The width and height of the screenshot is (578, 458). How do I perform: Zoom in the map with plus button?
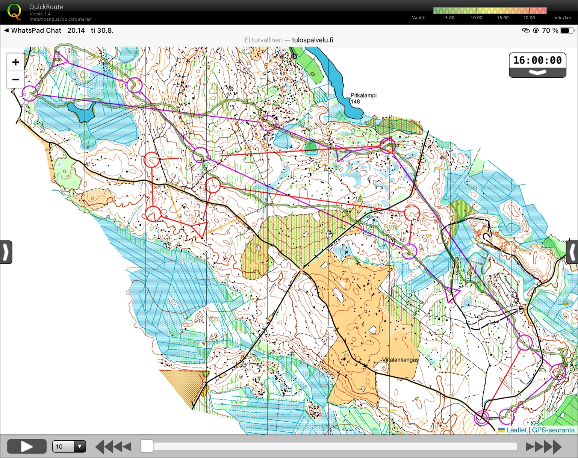click(15, 62)
